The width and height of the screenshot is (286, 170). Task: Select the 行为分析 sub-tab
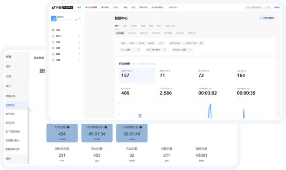pyautogui.click(x=120, y=33)
